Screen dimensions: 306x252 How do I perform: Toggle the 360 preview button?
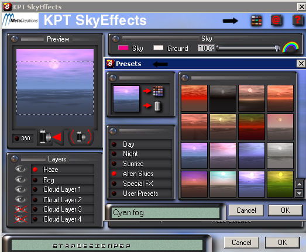tap(23, 139)
